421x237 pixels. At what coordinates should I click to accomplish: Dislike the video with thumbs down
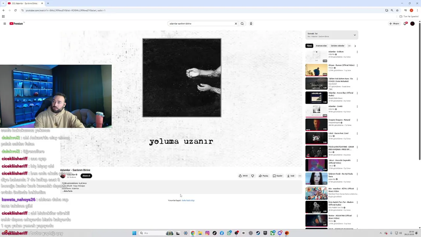coord(253,176)
